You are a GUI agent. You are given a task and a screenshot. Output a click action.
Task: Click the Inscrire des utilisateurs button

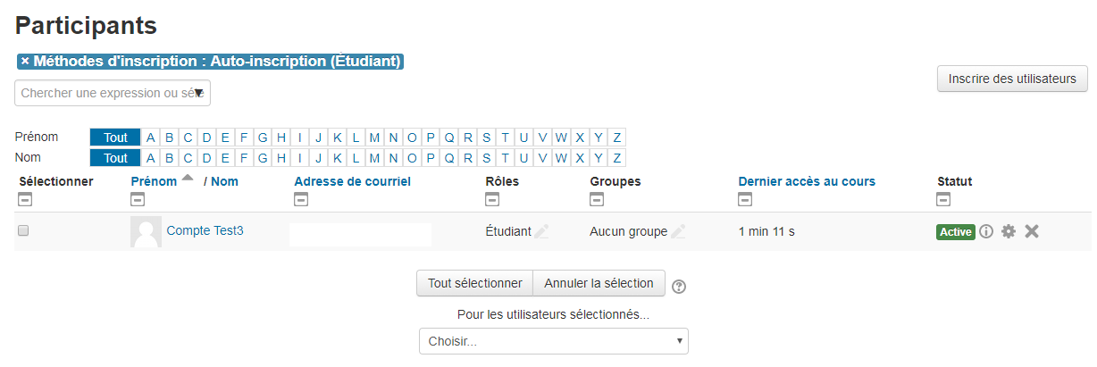pyautogui.click(x=1012, y=79)
